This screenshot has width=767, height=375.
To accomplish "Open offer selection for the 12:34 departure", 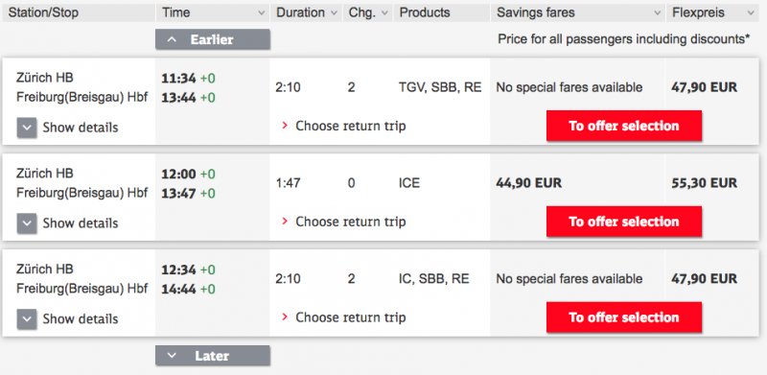I will [x=624, y=317].
